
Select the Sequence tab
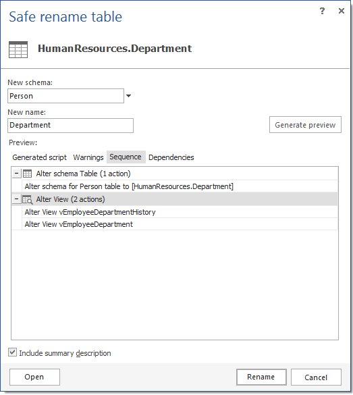pos(126,157)
